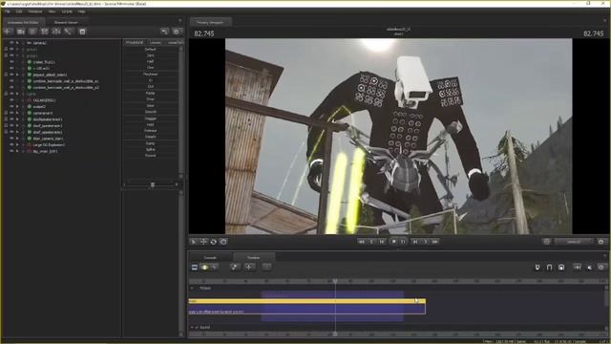Toggle visibility eye for combine_barricade a1 row
Viewport: 611px width, 344px height.
click(x=11, y=81)
